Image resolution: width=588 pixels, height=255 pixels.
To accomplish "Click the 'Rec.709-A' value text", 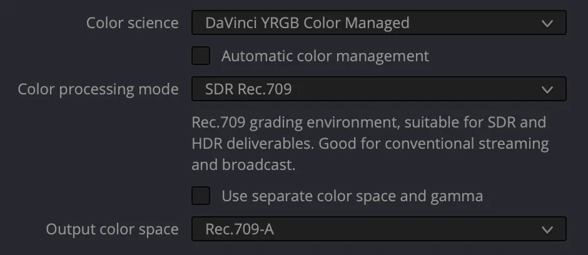I will [240, 229].
